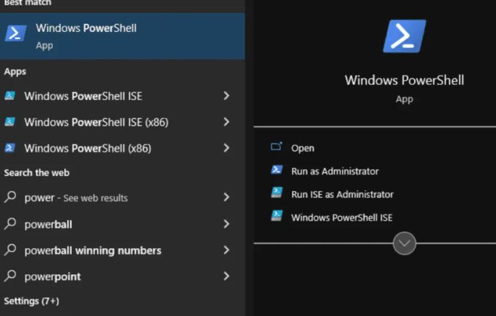
Task: Click Open in the PowerShell actions
Action: point(302,148)
